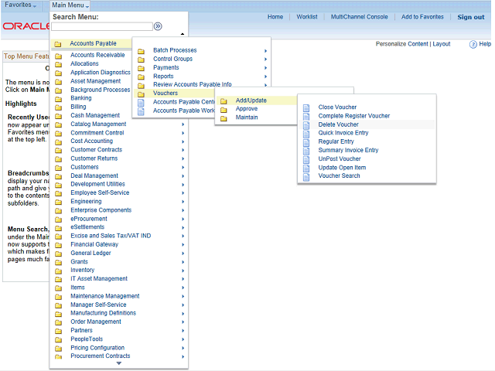
Task: Click the Add to Favorites link
Action: coord(422,17)
